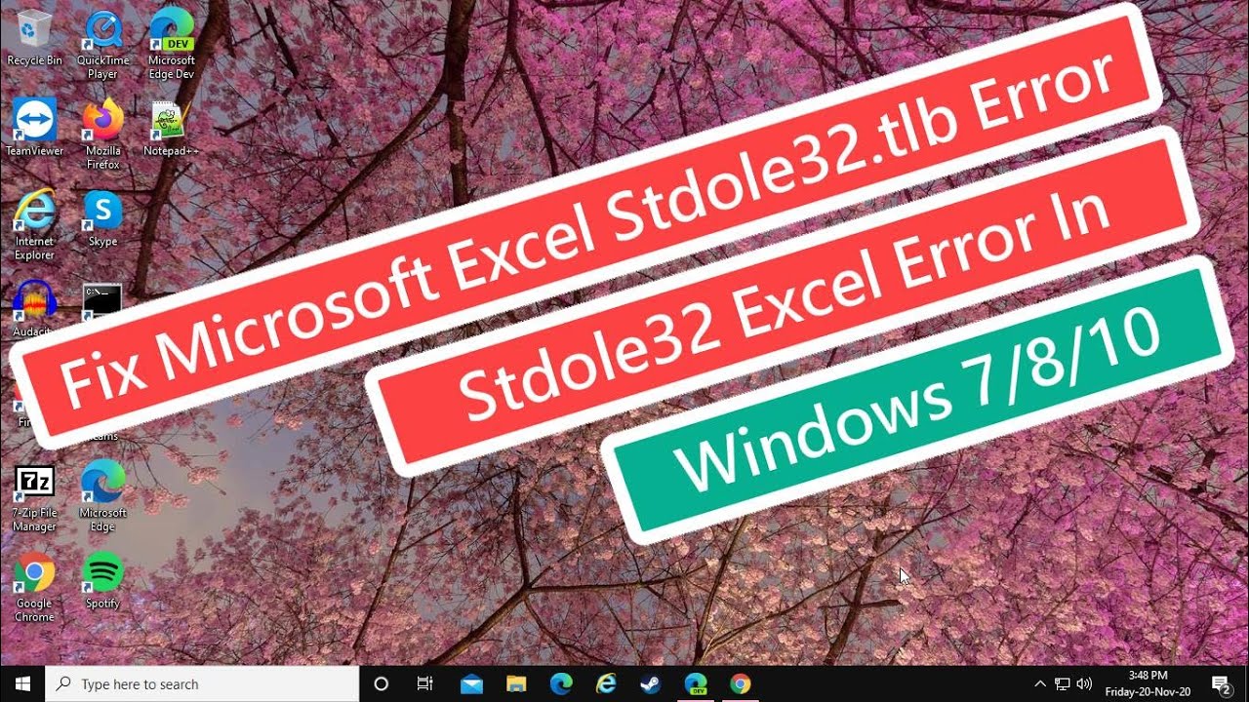Open network status in system tray

(x=1063, y=683)
